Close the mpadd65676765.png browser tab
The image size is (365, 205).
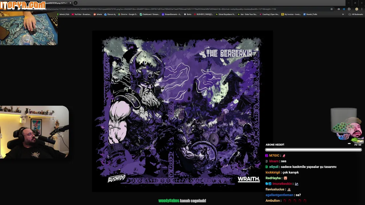click(70, 3)
